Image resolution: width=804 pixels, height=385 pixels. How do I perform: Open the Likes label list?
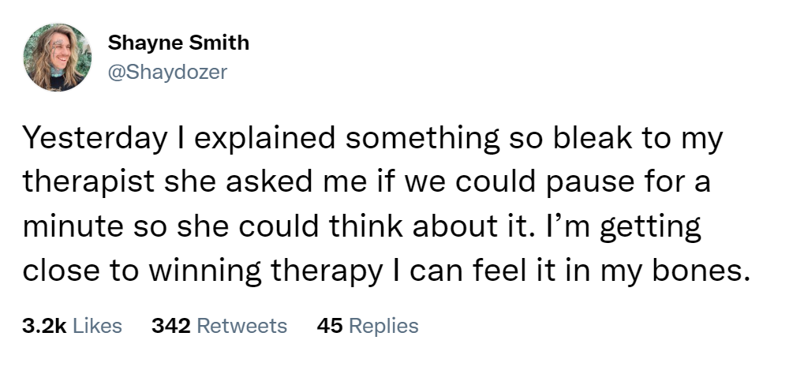97,325
